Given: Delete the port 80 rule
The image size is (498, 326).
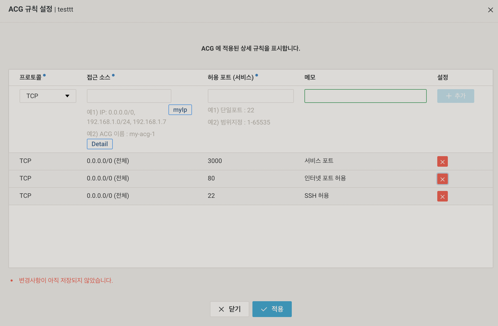Looking at the screenshot, I should coord(442,179).
